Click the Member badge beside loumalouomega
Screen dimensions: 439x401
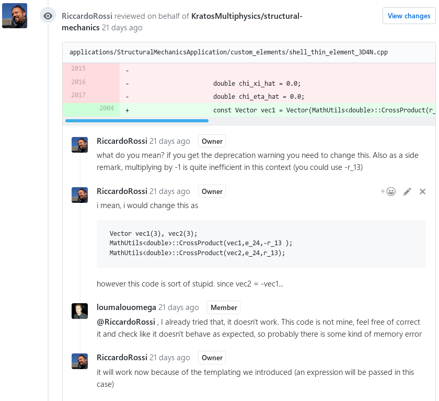coord(224,307)
